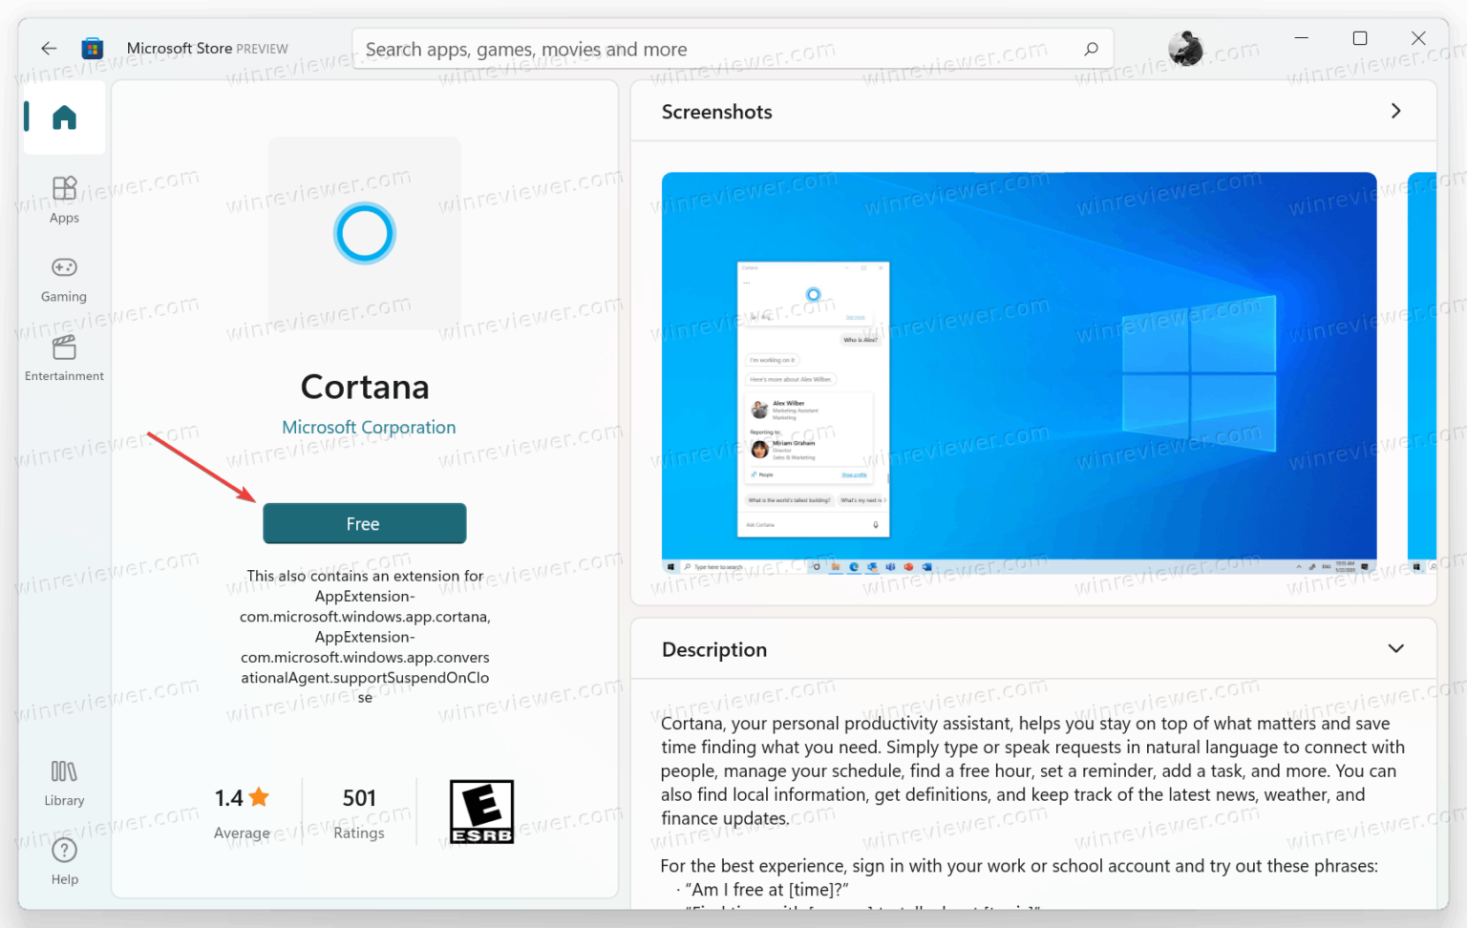Open the first Cortana screenshot thumbnail
The image size is (1467, 928).
(x=1019, y=372)
